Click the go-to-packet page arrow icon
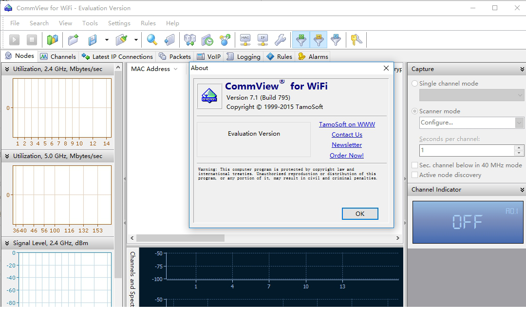Viewport: 526px width, 319px height. pos(169,40)
